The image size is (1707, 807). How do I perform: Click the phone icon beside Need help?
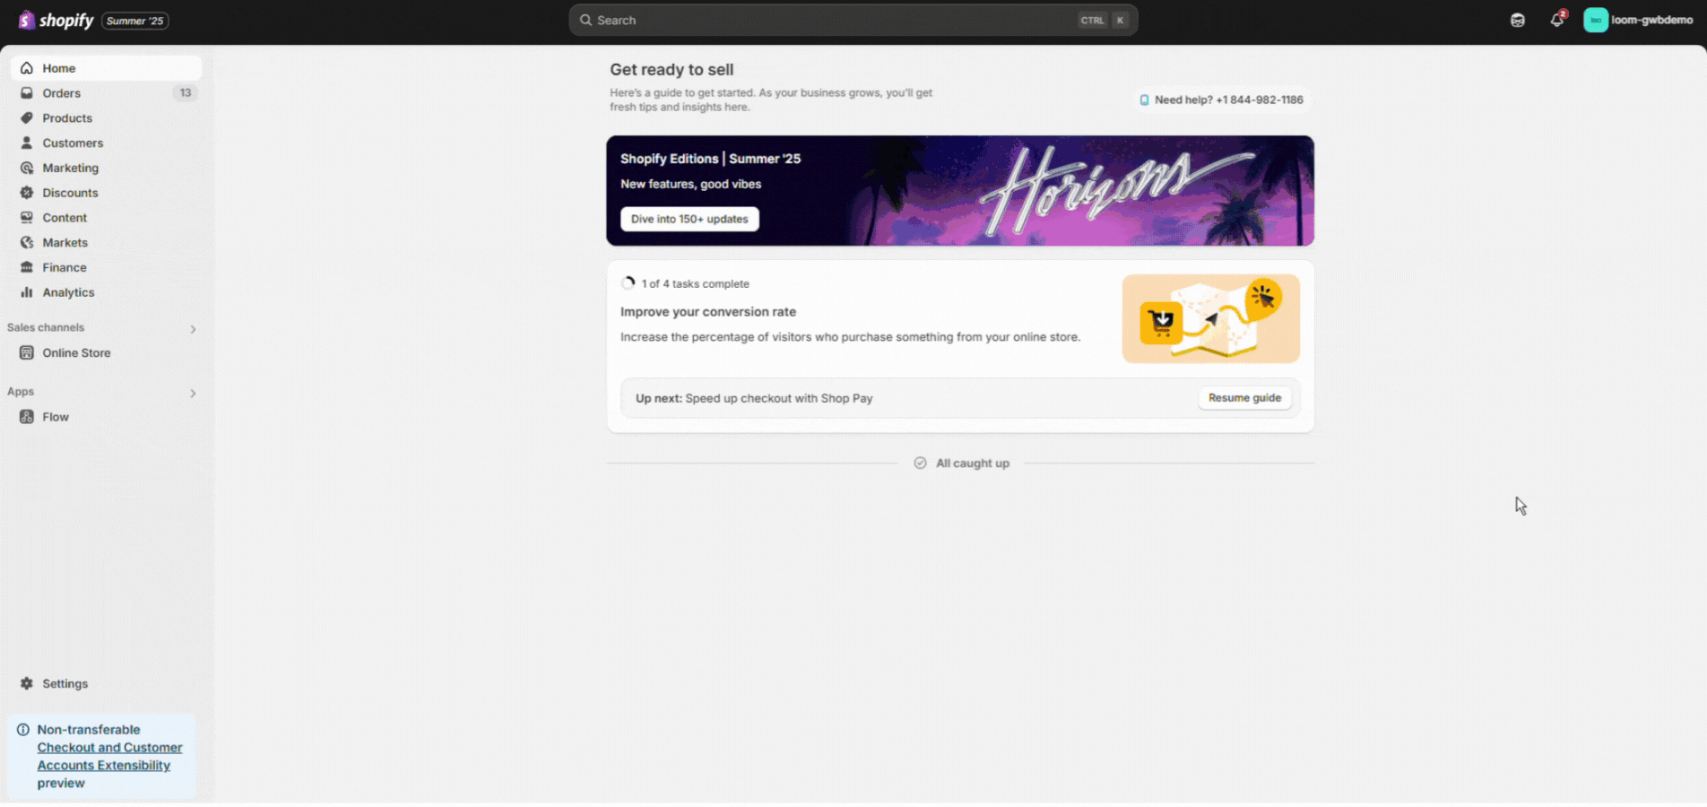pos(1144,100)
